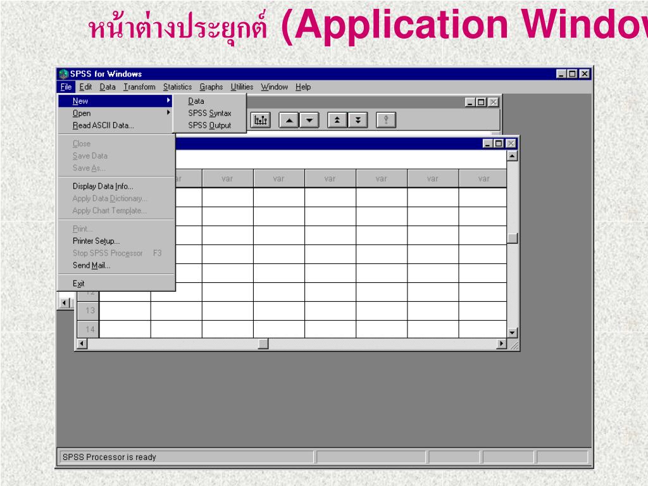Click the left scroll arrow behind the File menu
This screenshot has height=486, width=648.
[x=65, y=303]
